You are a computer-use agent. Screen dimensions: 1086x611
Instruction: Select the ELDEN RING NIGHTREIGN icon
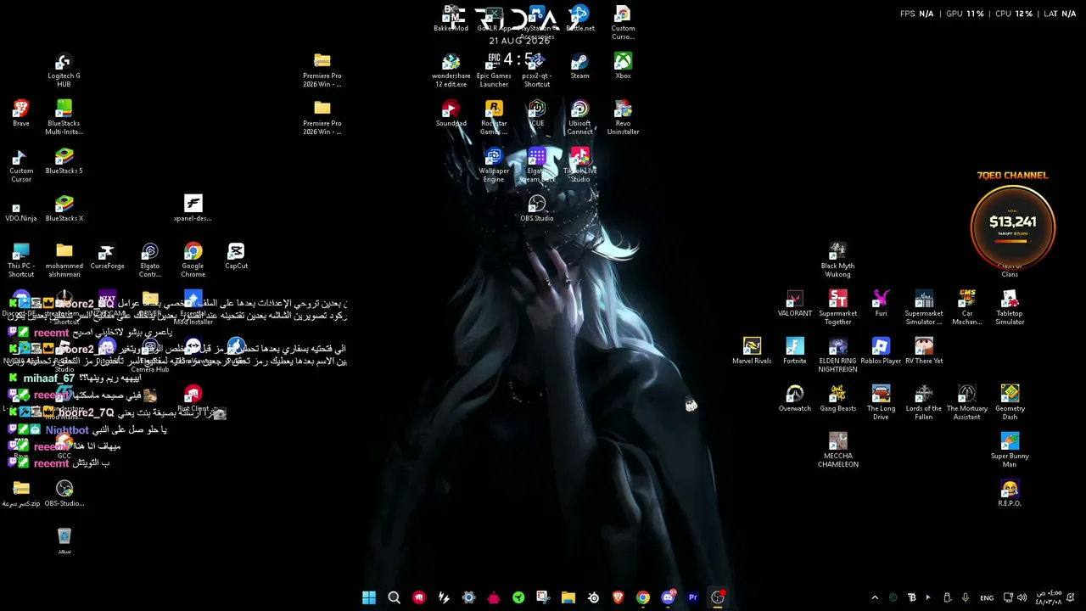(x=838, y=356)
